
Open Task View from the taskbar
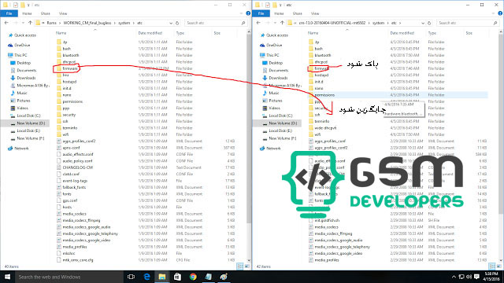[132, 277]
